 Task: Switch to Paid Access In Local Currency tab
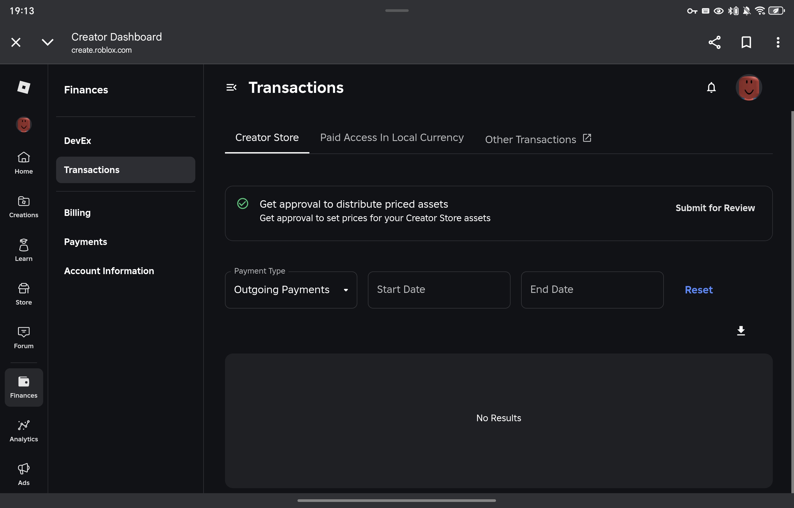tap(392, 138)
